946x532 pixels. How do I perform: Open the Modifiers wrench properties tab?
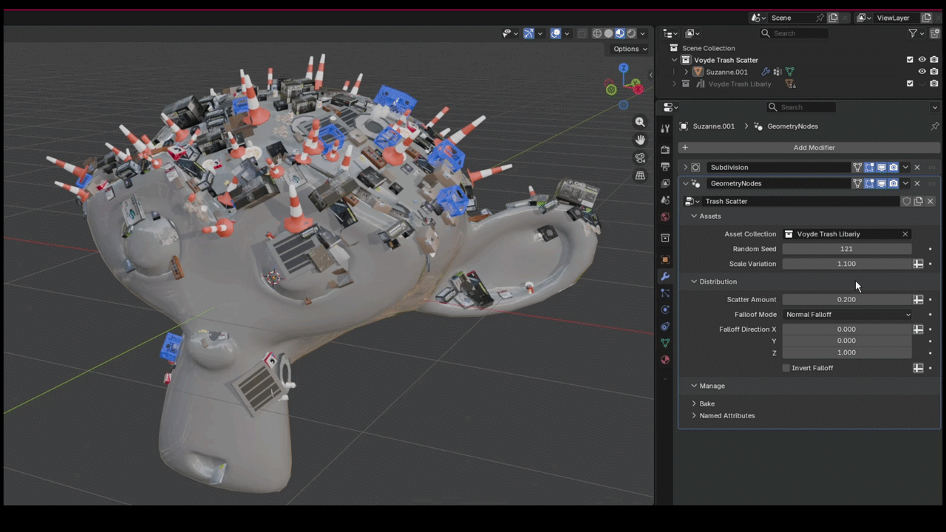tap(665, 276)
